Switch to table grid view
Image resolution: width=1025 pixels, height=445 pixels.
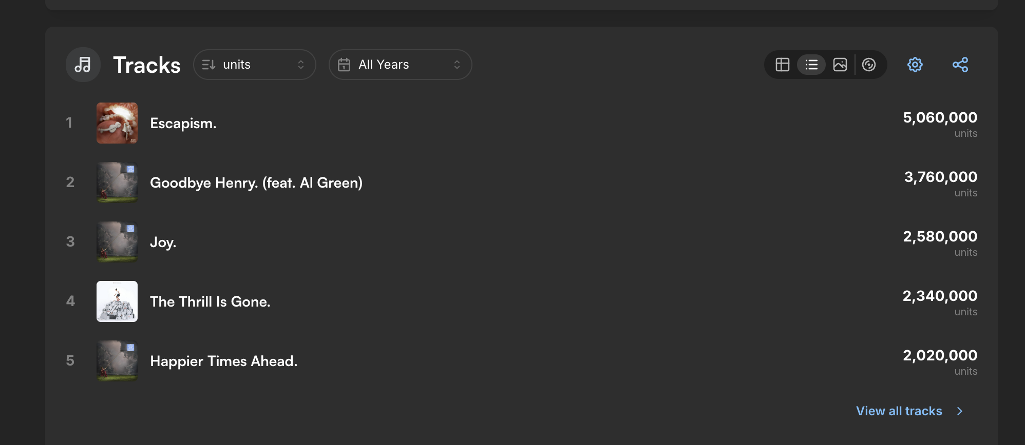[x=783, y=65]
